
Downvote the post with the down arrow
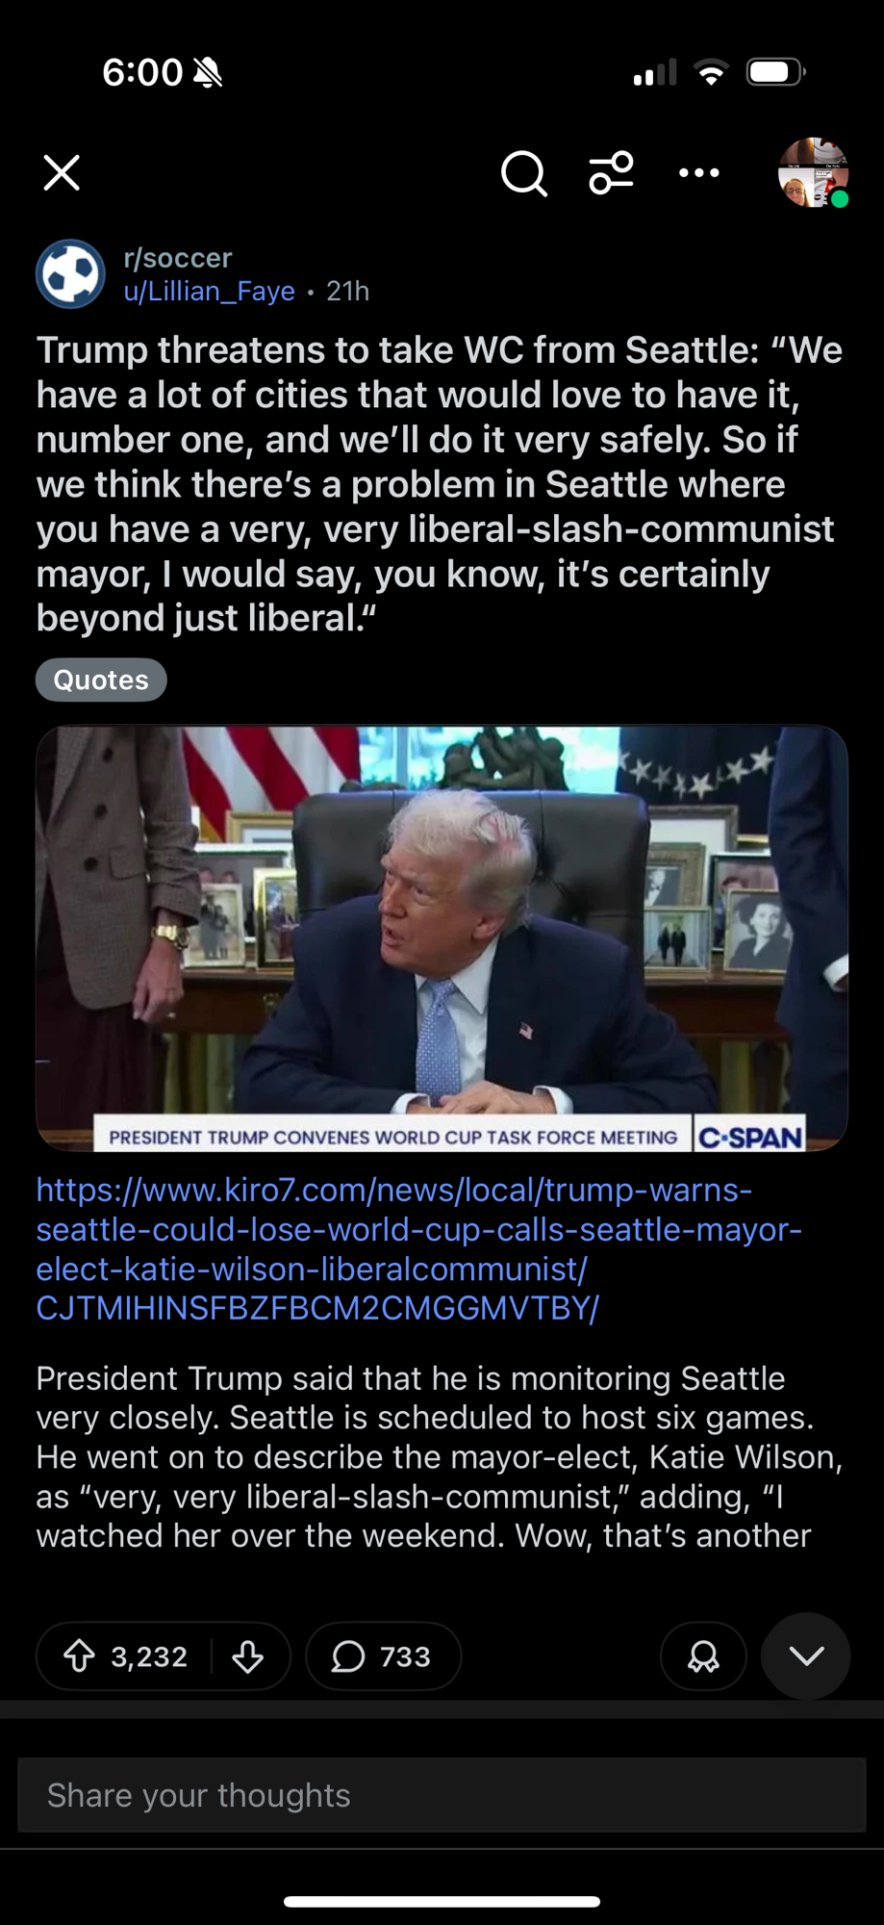point(248,1656)
